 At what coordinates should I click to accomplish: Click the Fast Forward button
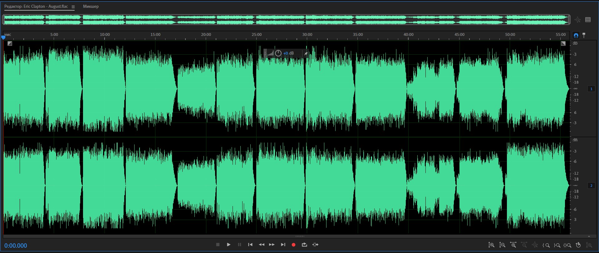coord(272,245)
